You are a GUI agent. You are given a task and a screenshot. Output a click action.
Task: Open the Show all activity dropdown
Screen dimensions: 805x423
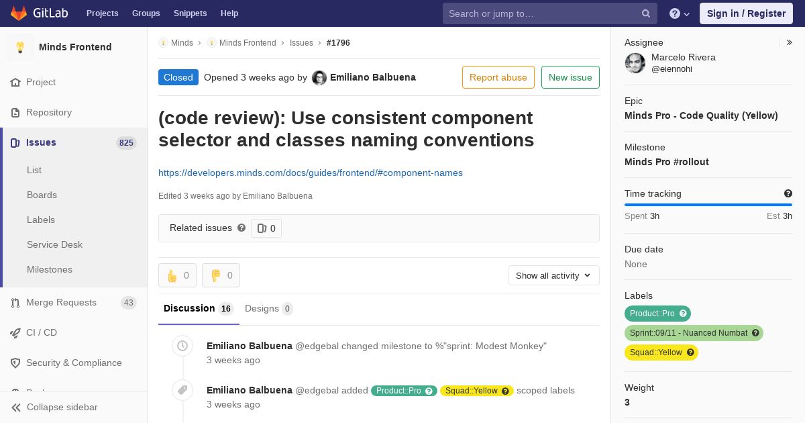click(554, 275)
